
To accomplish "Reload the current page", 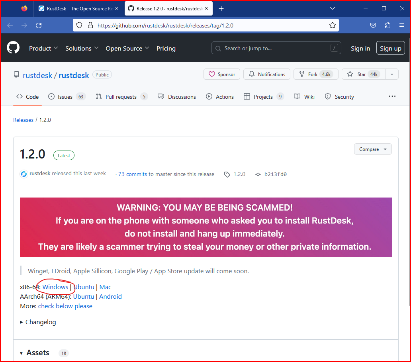I will (39, 25).
